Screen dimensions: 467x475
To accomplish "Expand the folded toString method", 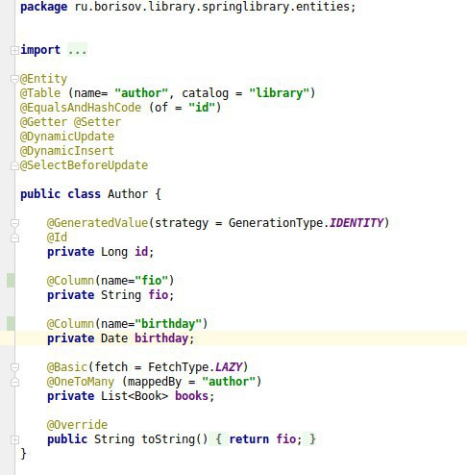I will click(14, 439).
